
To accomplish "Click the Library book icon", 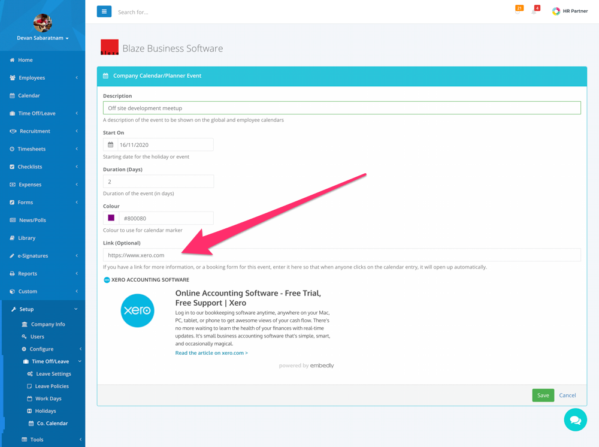I will [12, 238].
